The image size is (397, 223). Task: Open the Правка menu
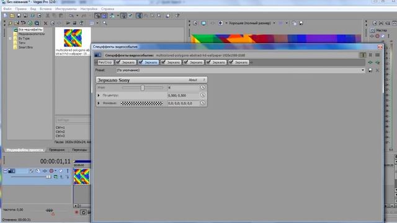pyautogui.click(x=20, y=9)
